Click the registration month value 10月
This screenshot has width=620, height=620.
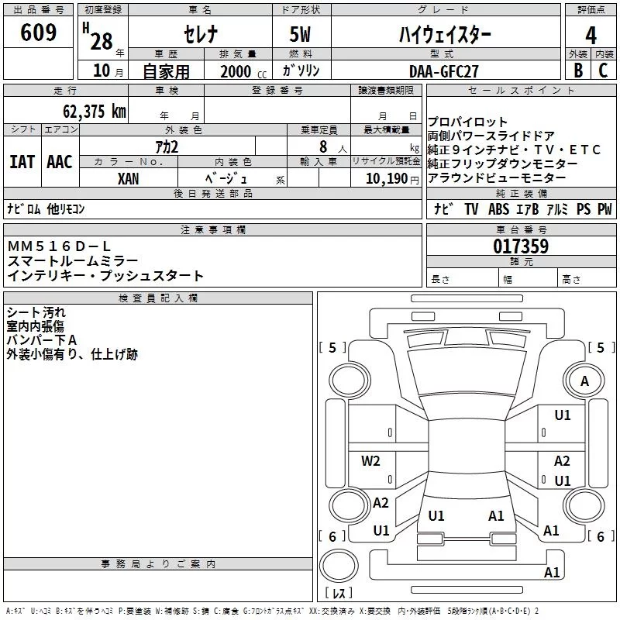(x=108, y=71)
